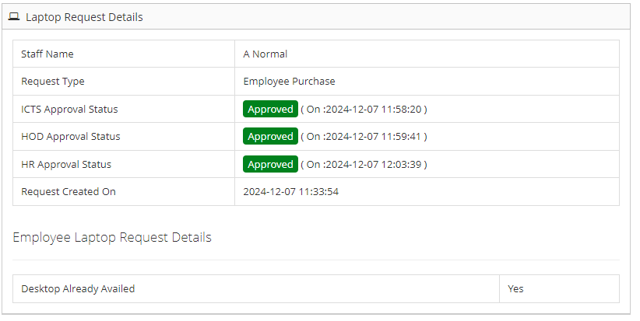Image resolution: width=640 pixels, height=321 pixels.
Task: Click the Yes value for Desktop Availed
Action: click(x=515, y=289)
